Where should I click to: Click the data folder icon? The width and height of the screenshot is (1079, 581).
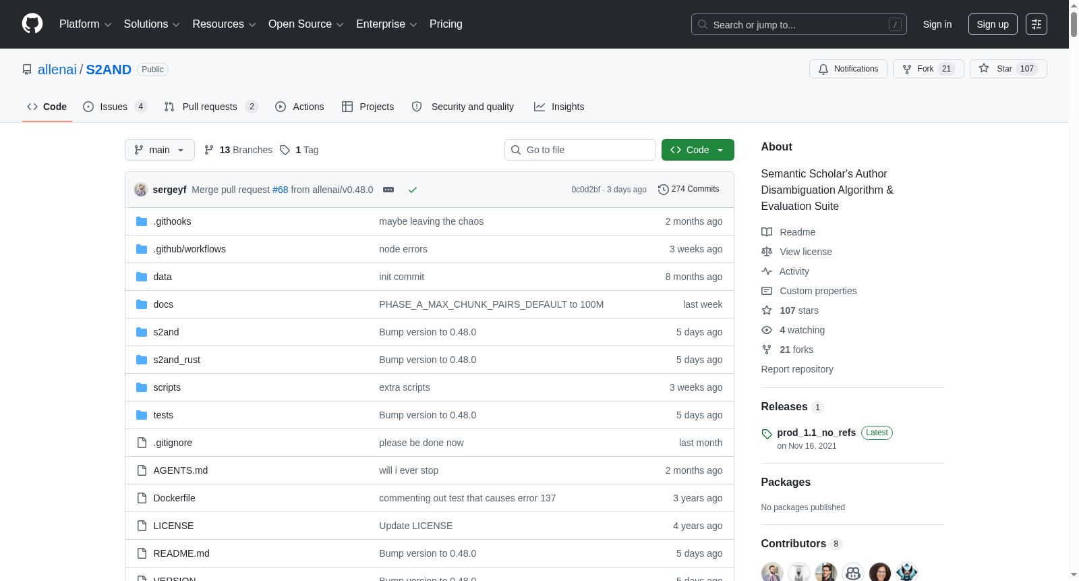142,277
